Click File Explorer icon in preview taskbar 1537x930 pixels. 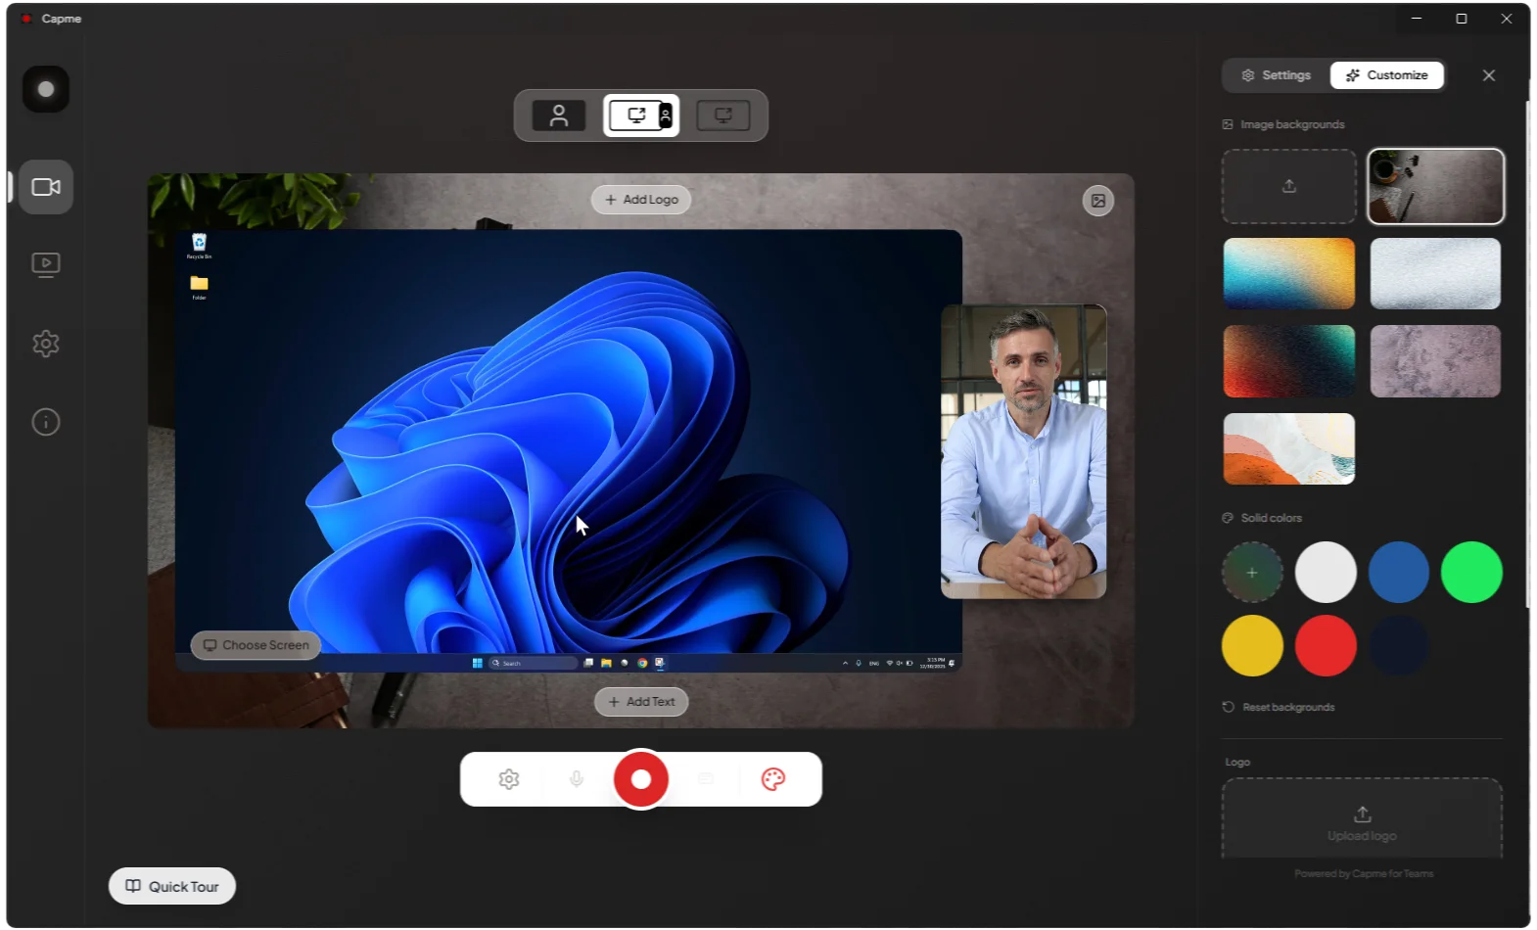(x=606, y=663)
